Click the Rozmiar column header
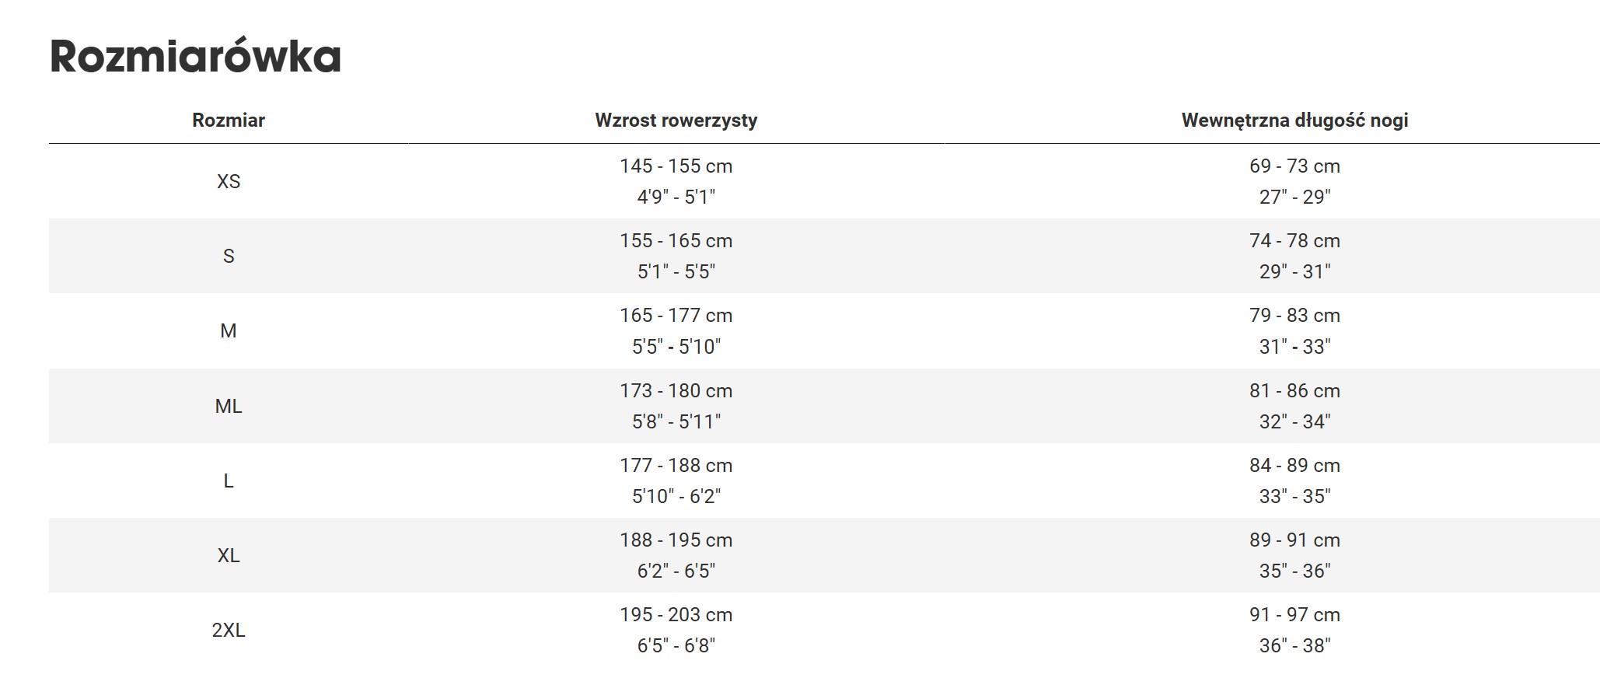 [x=229, y=121]
